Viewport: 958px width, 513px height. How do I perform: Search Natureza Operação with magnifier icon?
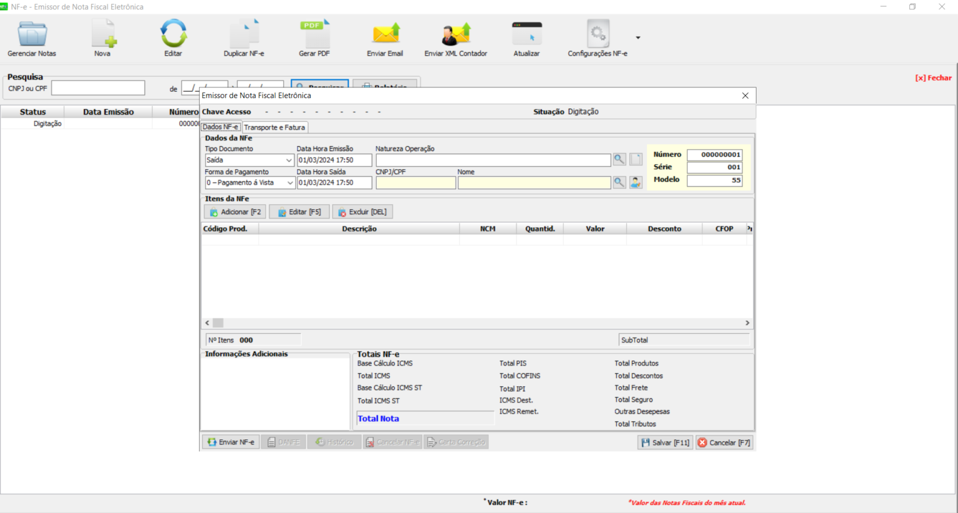(x=619, y=160)
